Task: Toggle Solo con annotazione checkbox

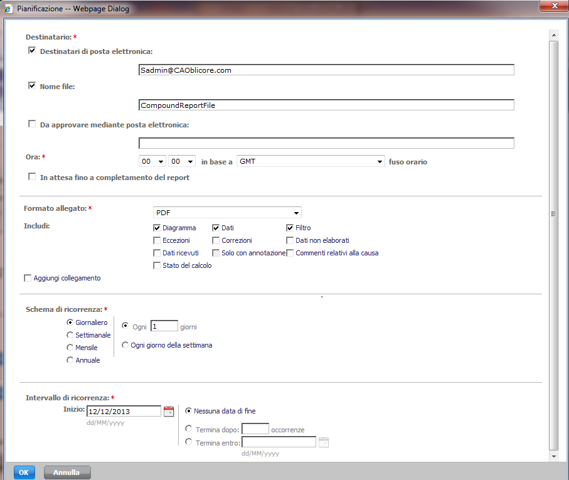Action: click(216, 253)
